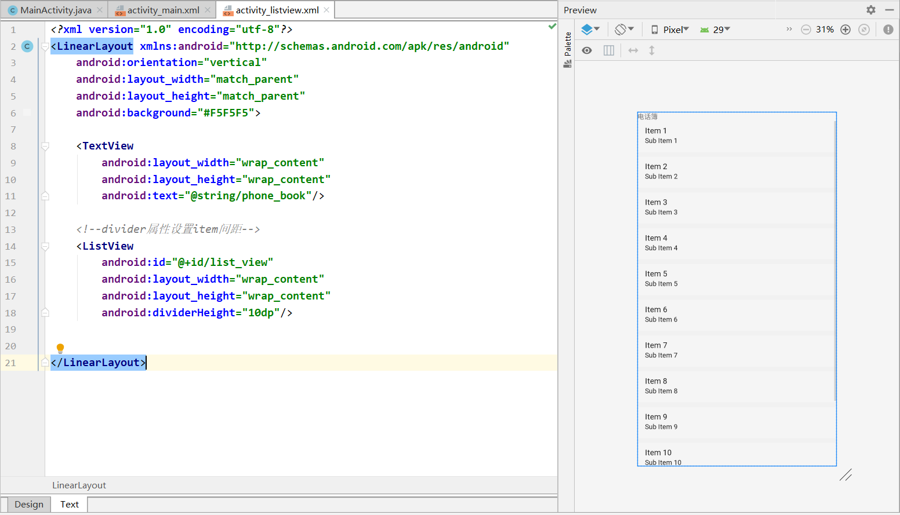Select Item 10 in the preview list

[x=736, y=454]
